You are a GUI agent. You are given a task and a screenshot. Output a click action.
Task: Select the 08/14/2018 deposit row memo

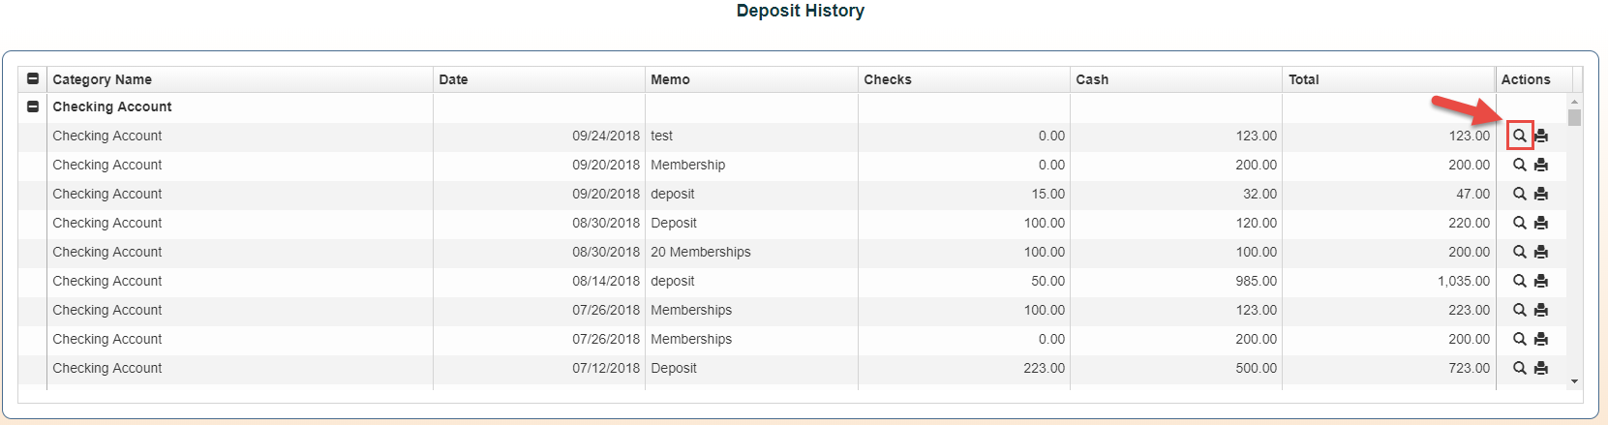click(673, 281)
